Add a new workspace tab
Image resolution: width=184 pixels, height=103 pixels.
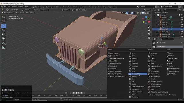(116, 7)
